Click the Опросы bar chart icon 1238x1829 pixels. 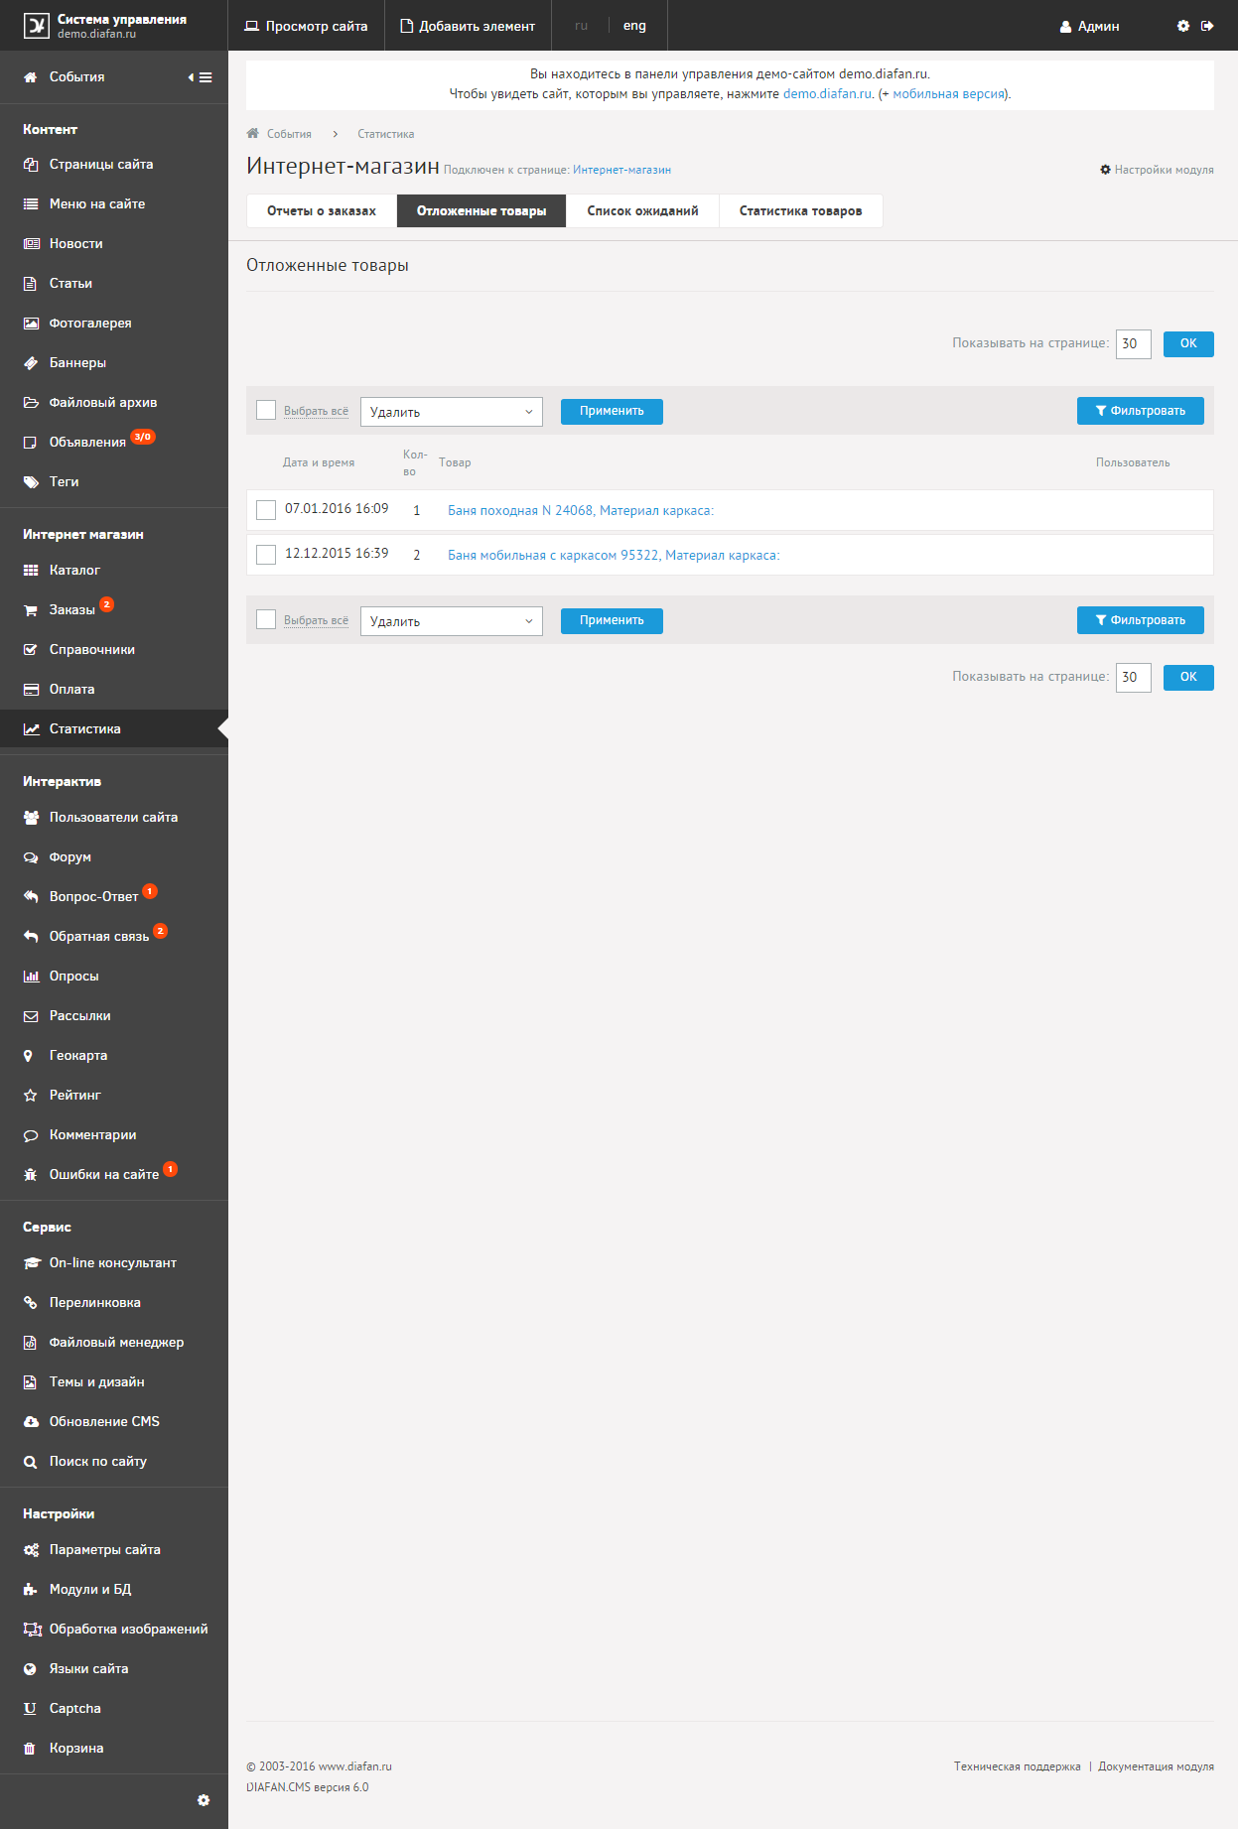pos(31,977)
